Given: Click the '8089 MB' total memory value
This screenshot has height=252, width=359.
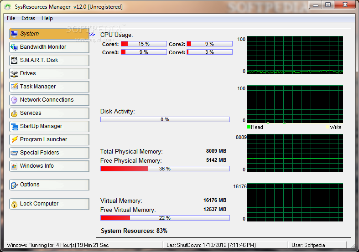Looking at the screenshot, I should click(x=216, y=151).
